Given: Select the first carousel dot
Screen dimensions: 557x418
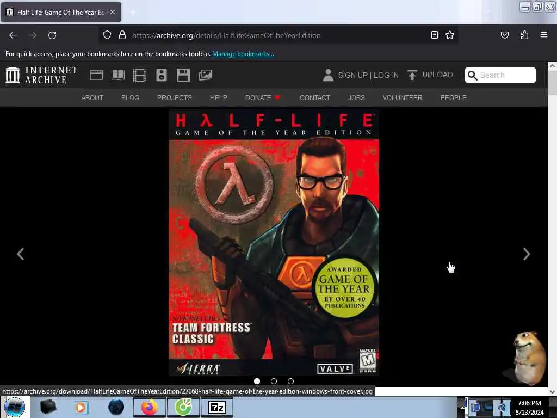Looking at the screenshot, I should (x=257, y=381).
